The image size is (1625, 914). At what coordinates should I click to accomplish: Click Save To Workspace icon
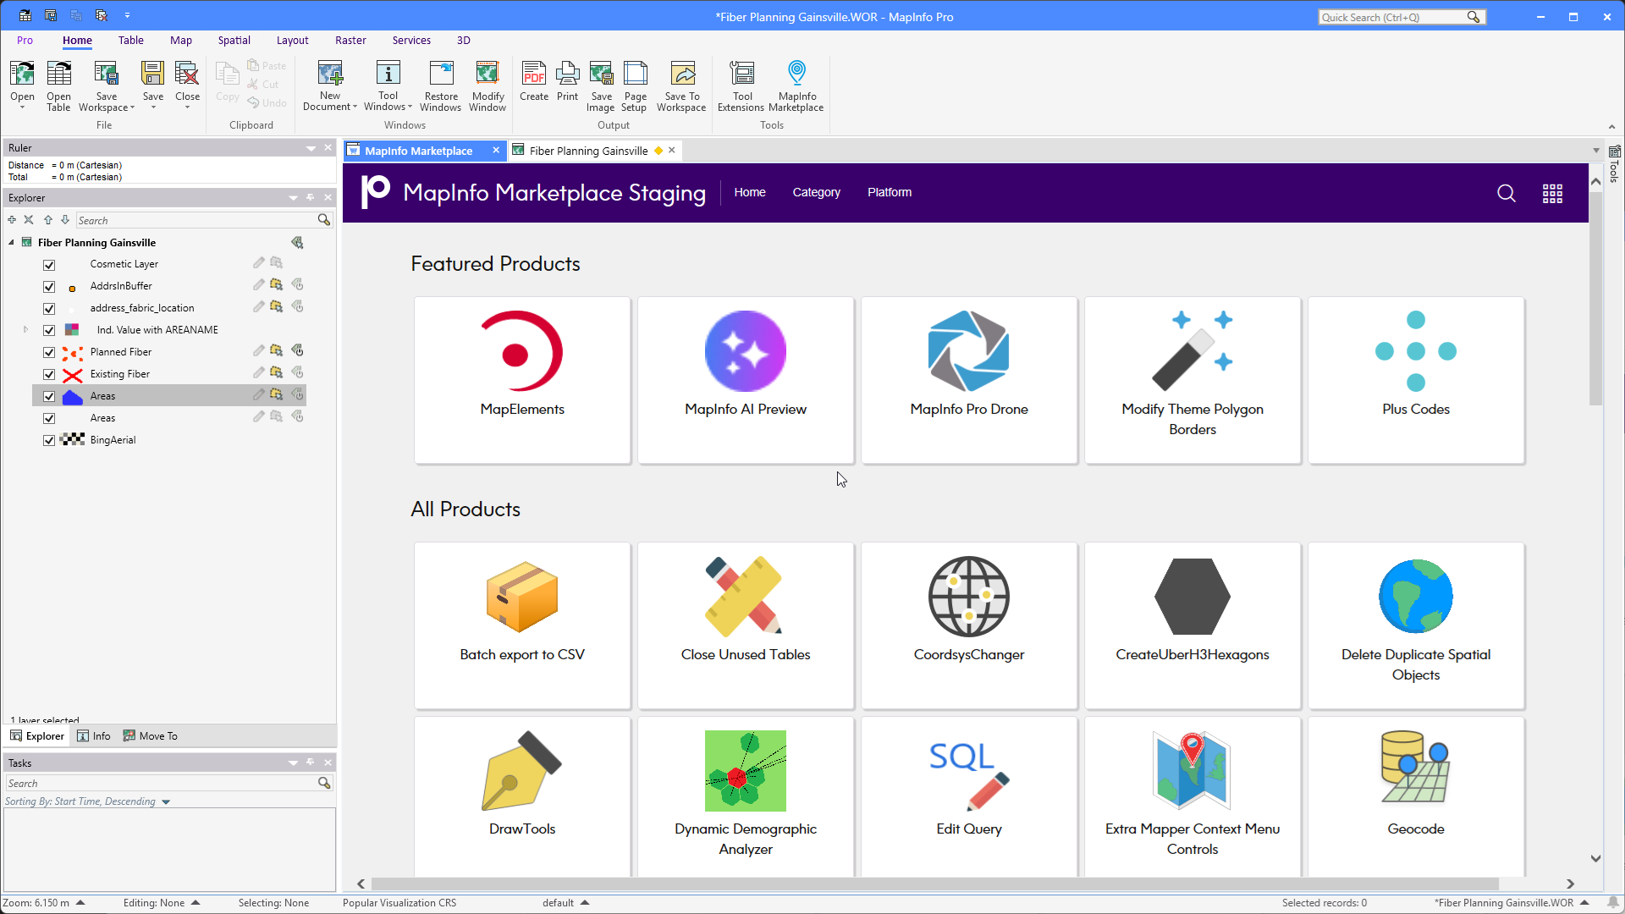click(682, 74)
